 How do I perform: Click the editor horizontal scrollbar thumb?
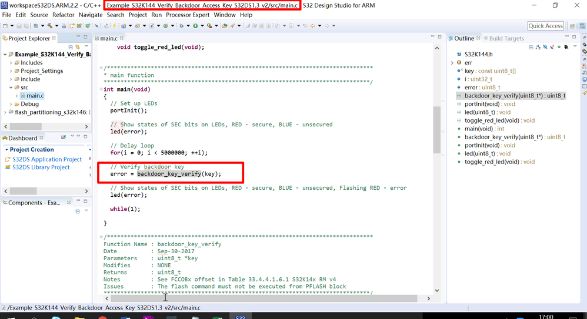tap(264, 298)
